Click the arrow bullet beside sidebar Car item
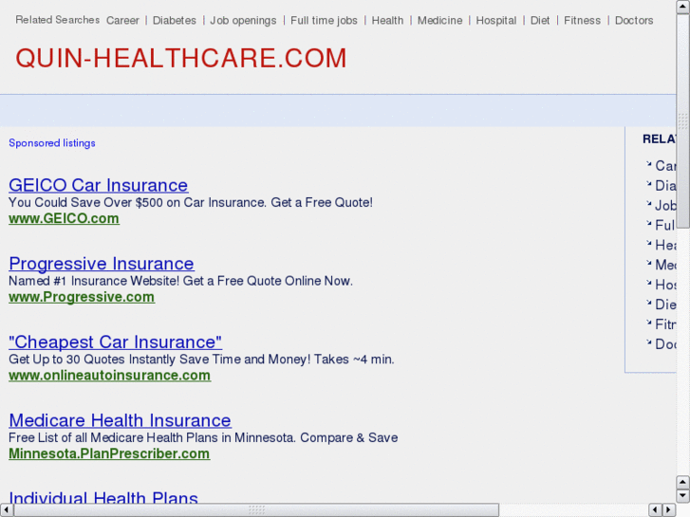Viewport: 690px width, 517px height. [x=648, y=164]
